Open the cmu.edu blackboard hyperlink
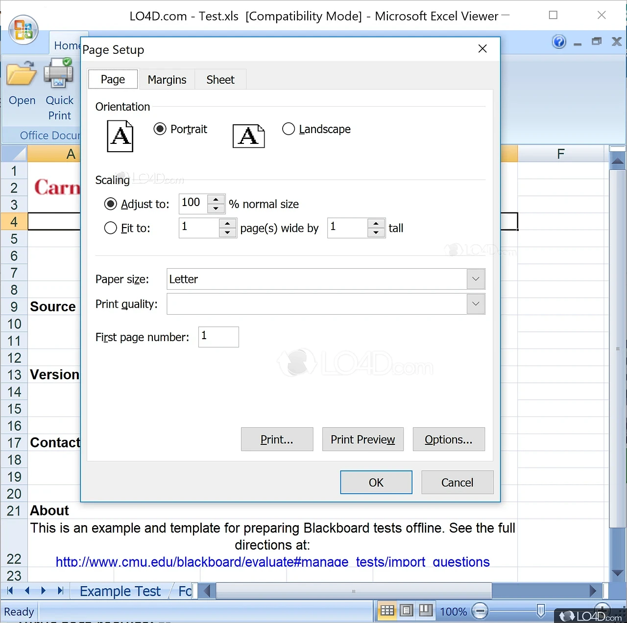 272,562
